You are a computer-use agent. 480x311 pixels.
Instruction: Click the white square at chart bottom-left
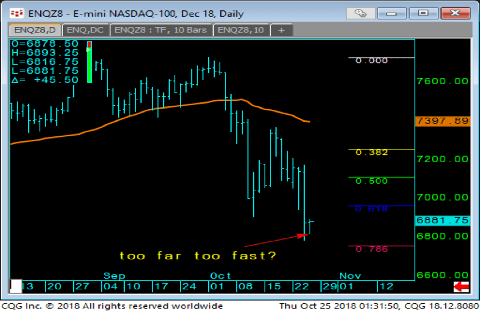coord(16,286)
